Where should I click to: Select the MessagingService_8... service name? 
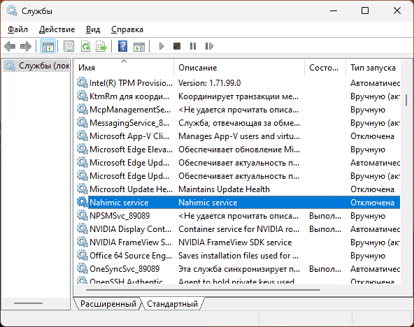129,123
